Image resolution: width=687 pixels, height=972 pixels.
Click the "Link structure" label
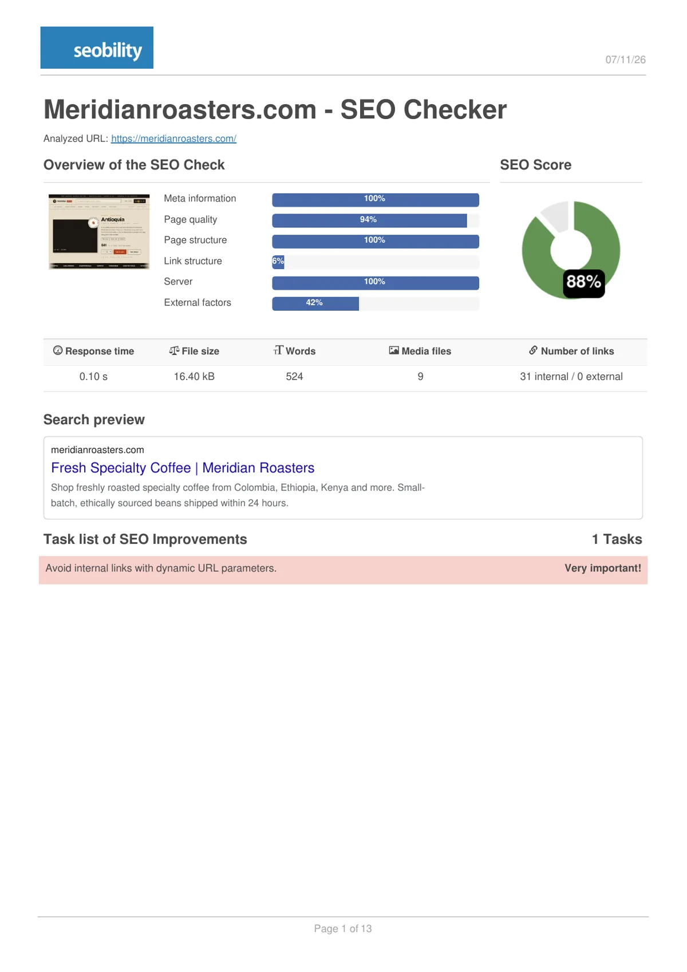(193, 261)
